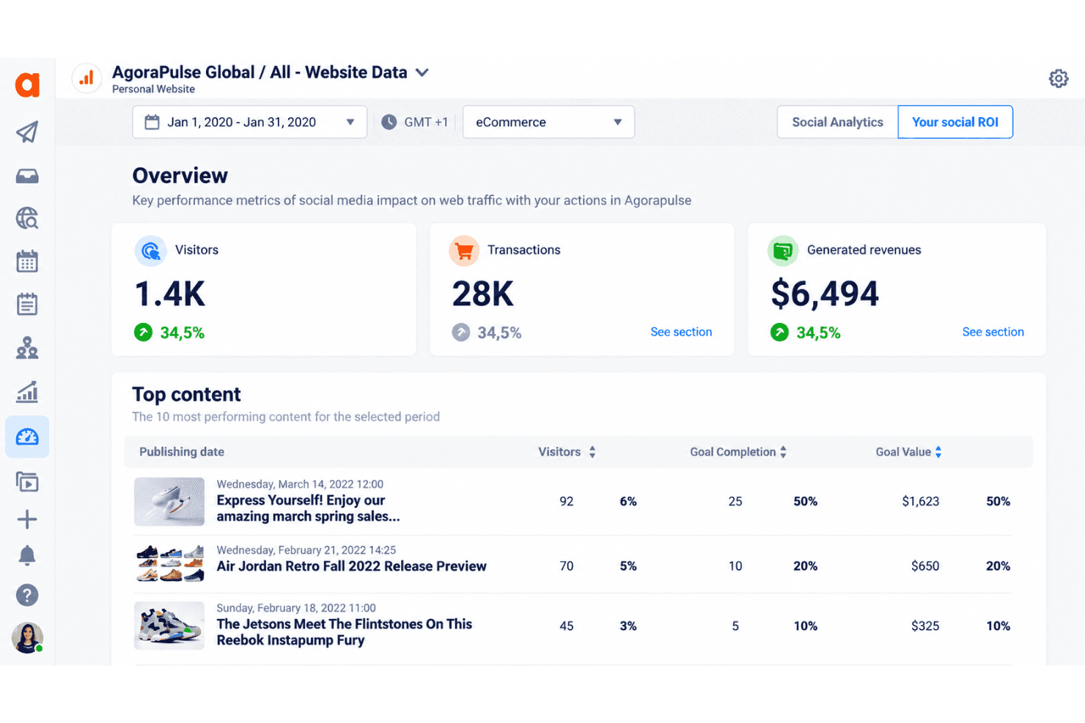This screenshot has width=1085, height=723.
Task: Click the Transactions shopping cart icon
Action: click(464, 251)
